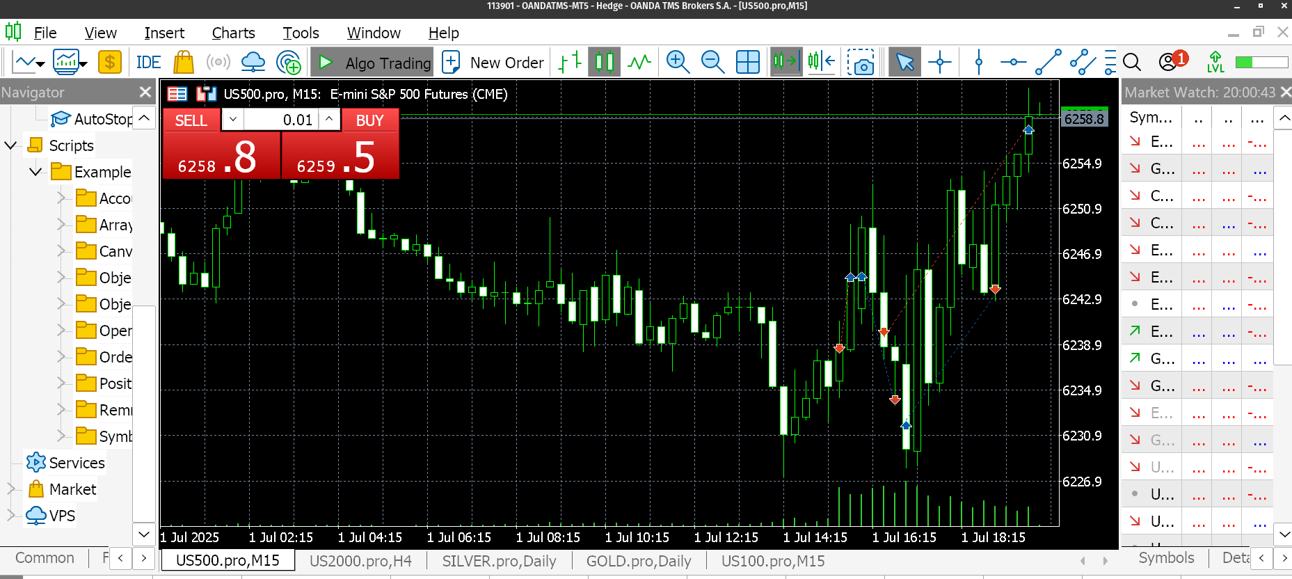Open the search magnifier

(1132, 63)
